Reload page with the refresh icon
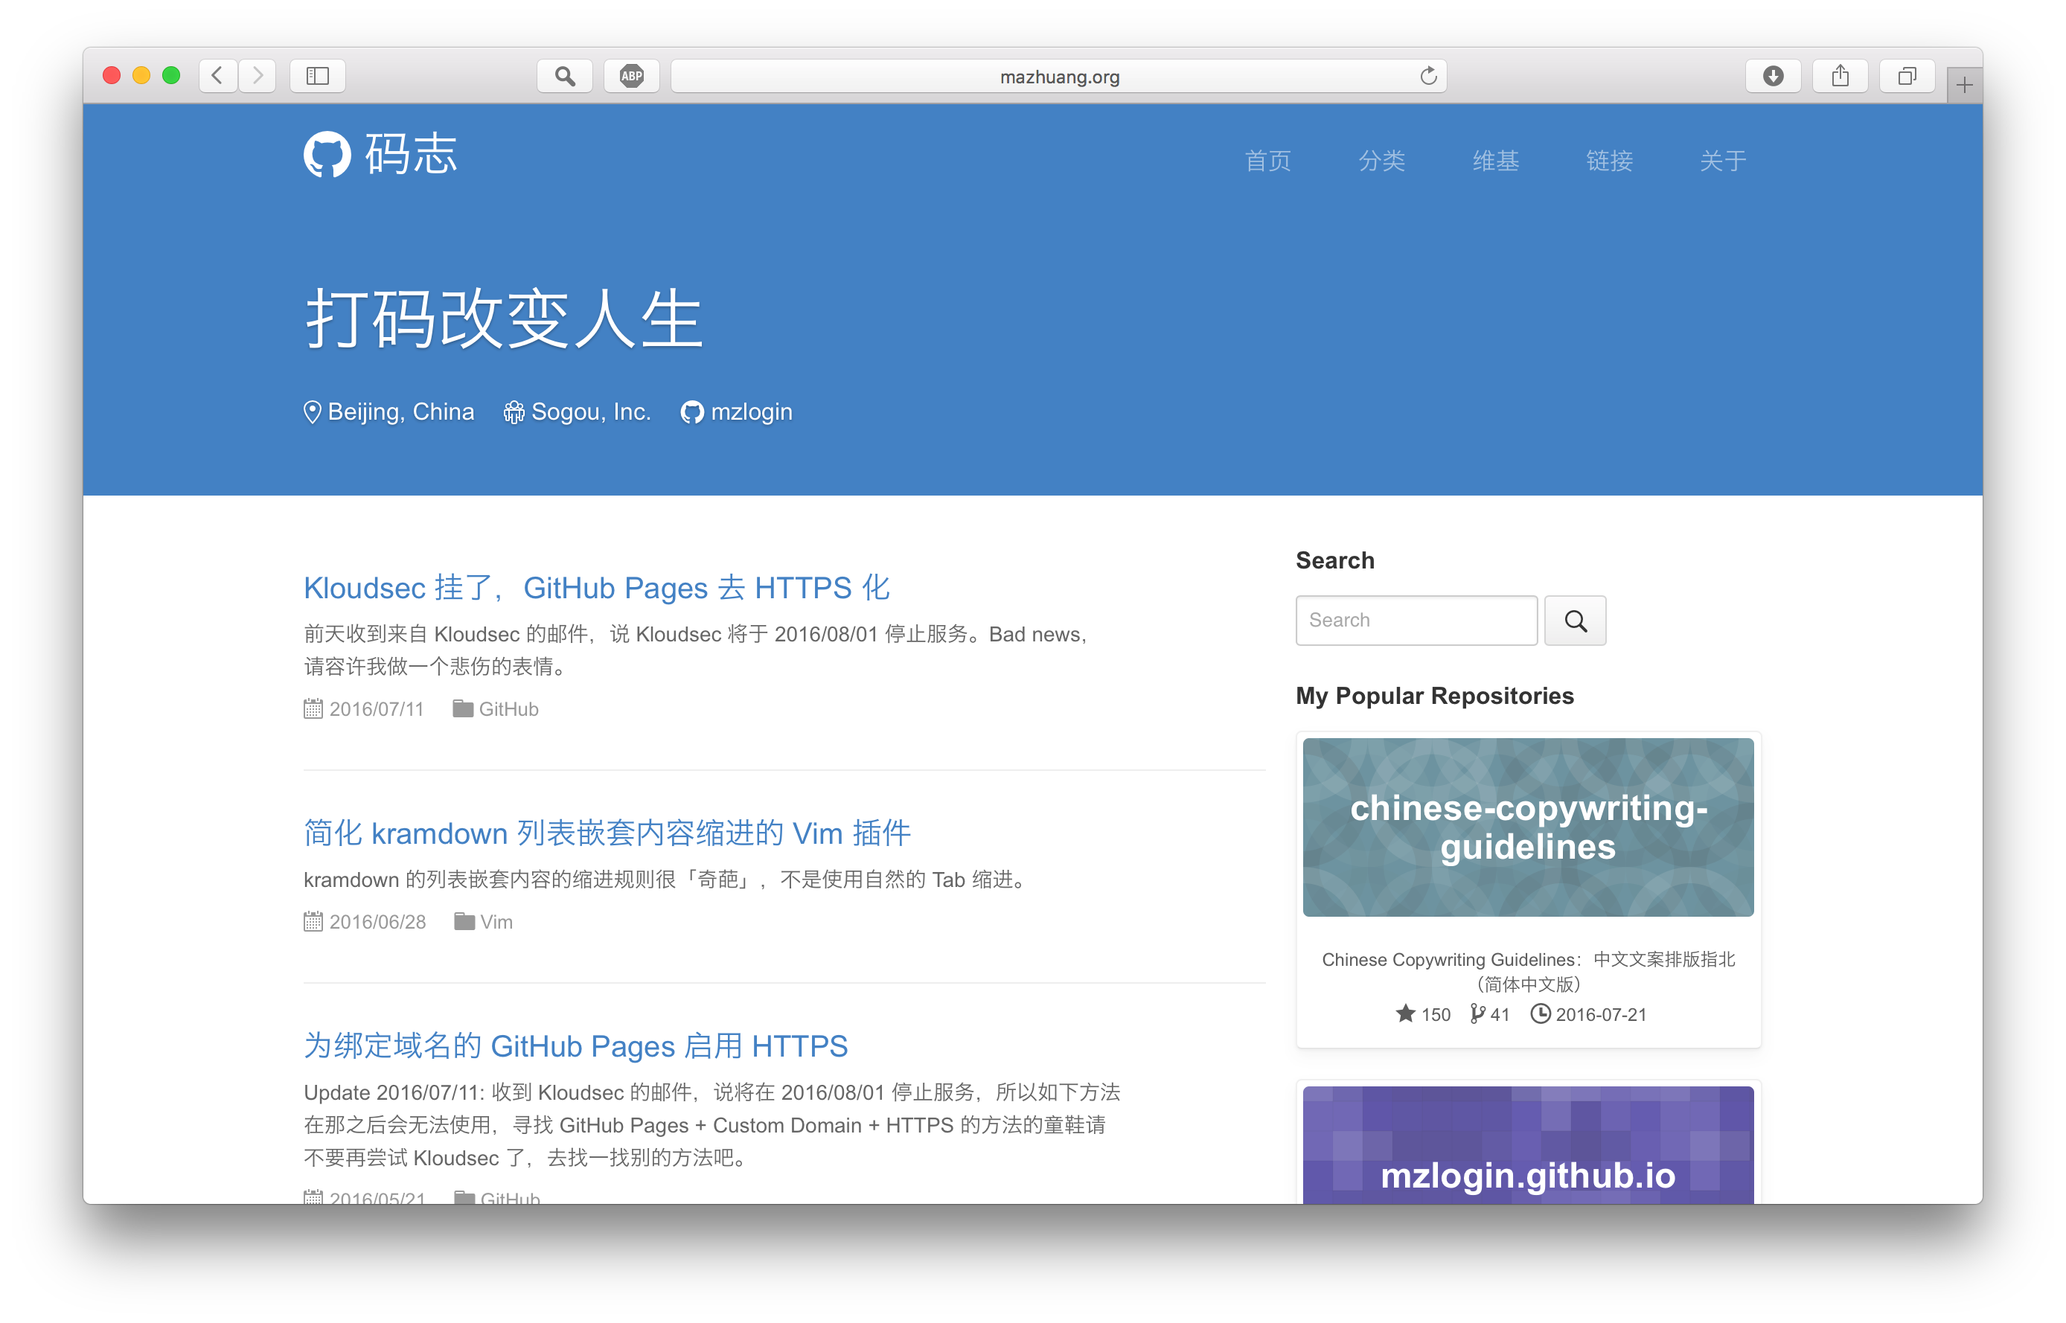Viewport: 2066px width, 1323px height. pos(1427,76)
